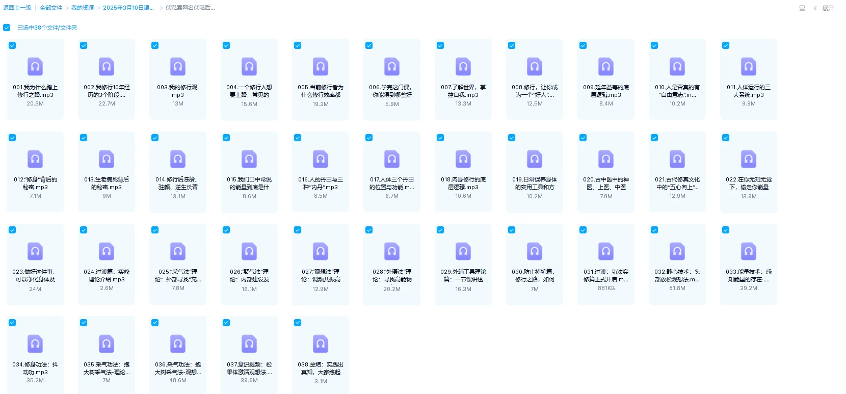This screenshot has width=846, height=394.
Task: Click the 81.8M size of file 032
Action: 677,288
